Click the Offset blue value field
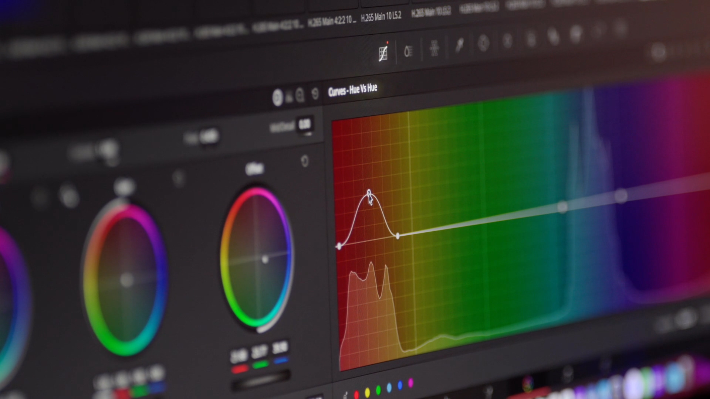The height and width of the screenshot is (399, 710). tap(280, 348)
